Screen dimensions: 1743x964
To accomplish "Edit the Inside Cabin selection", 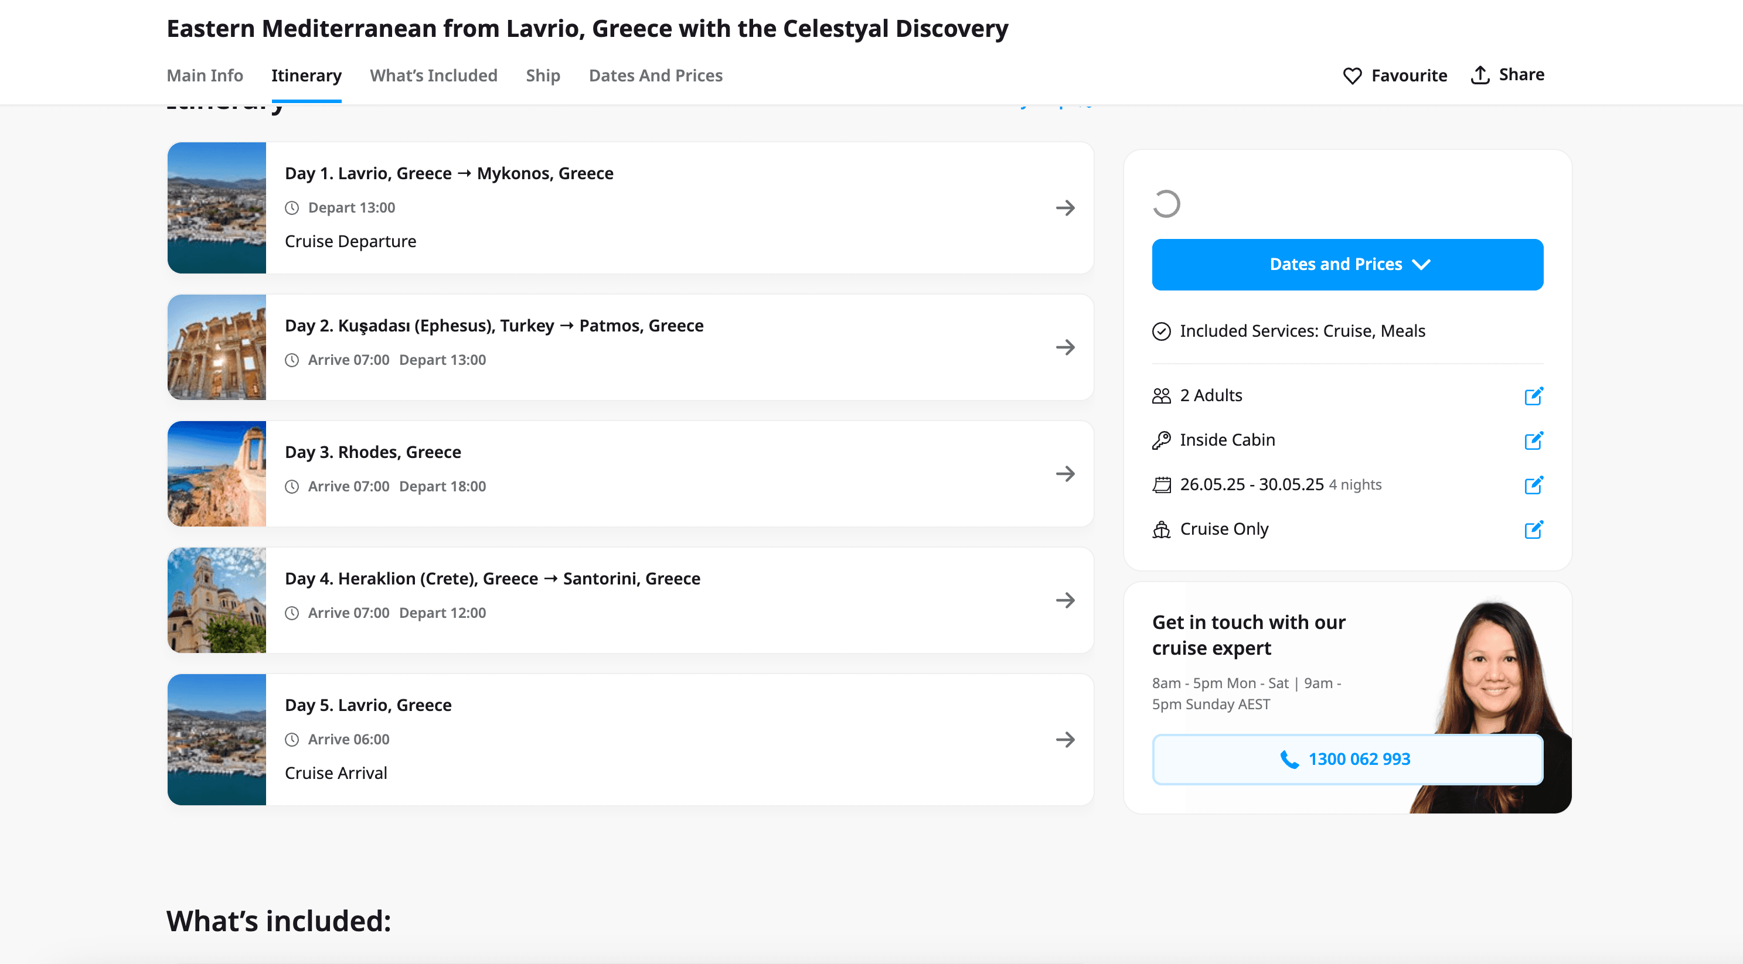I will click(1533, 441).
